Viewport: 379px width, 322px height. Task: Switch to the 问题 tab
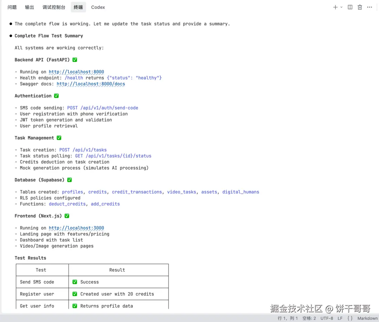point(12,7)
